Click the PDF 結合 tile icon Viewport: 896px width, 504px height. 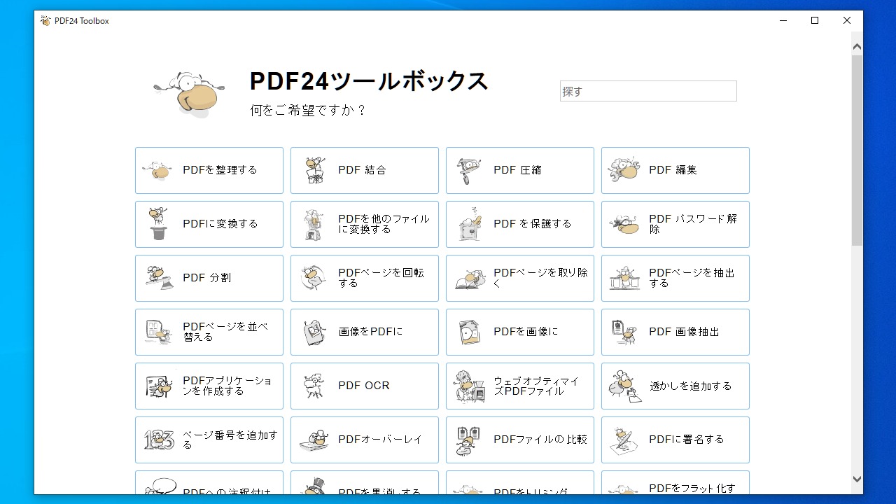pyautogui.click(x=314, y=170)
